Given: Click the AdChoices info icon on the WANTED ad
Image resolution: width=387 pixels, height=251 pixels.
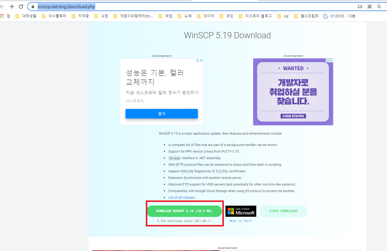Looking at the screenshot, I should click(x=328, y=60).
